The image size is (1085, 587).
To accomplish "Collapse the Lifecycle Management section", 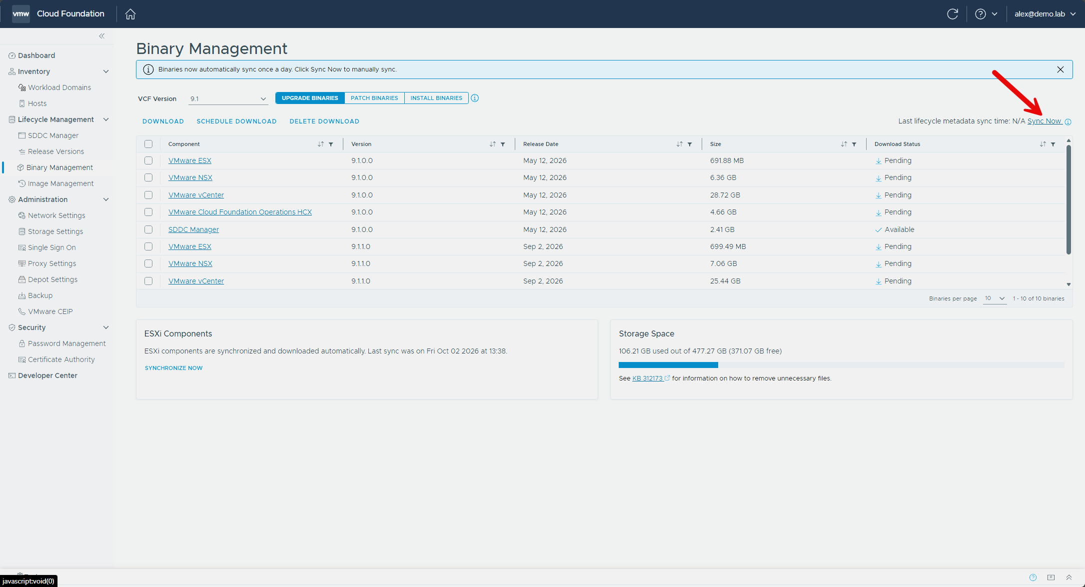I will coord(106,119).
